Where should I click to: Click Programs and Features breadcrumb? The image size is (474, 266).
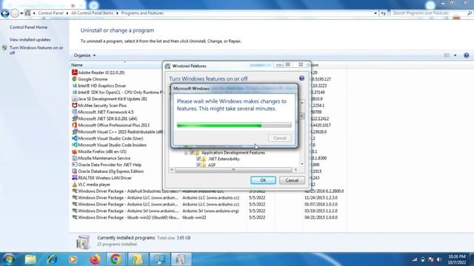click(x=142, y=13)
